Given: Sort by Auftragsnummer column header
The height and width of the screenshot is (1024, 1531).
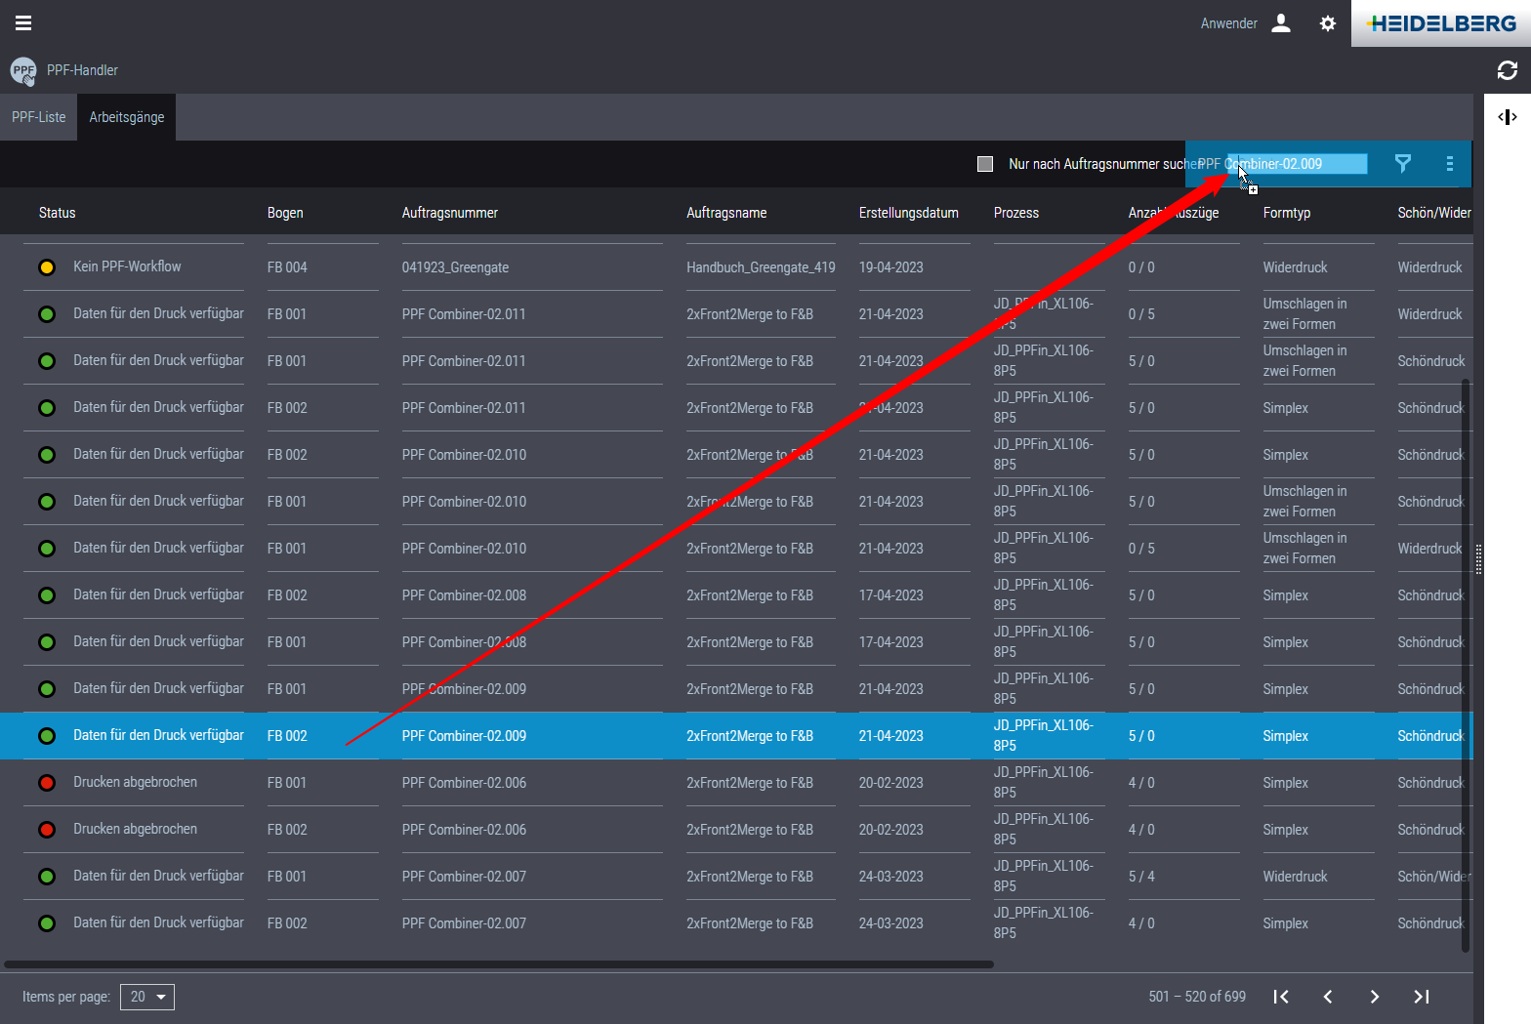Looking at the screenshot, I should [x=450, y=213].
